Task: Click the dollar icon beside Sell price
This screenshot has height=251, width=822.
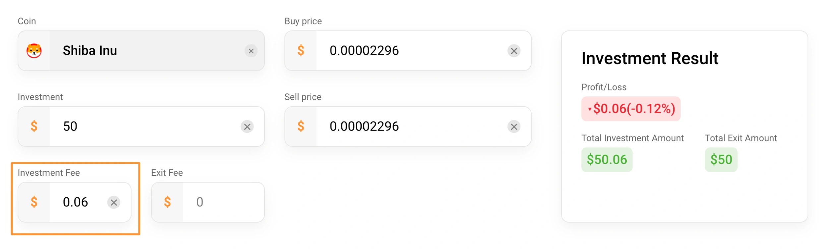Action: point(301,126)
